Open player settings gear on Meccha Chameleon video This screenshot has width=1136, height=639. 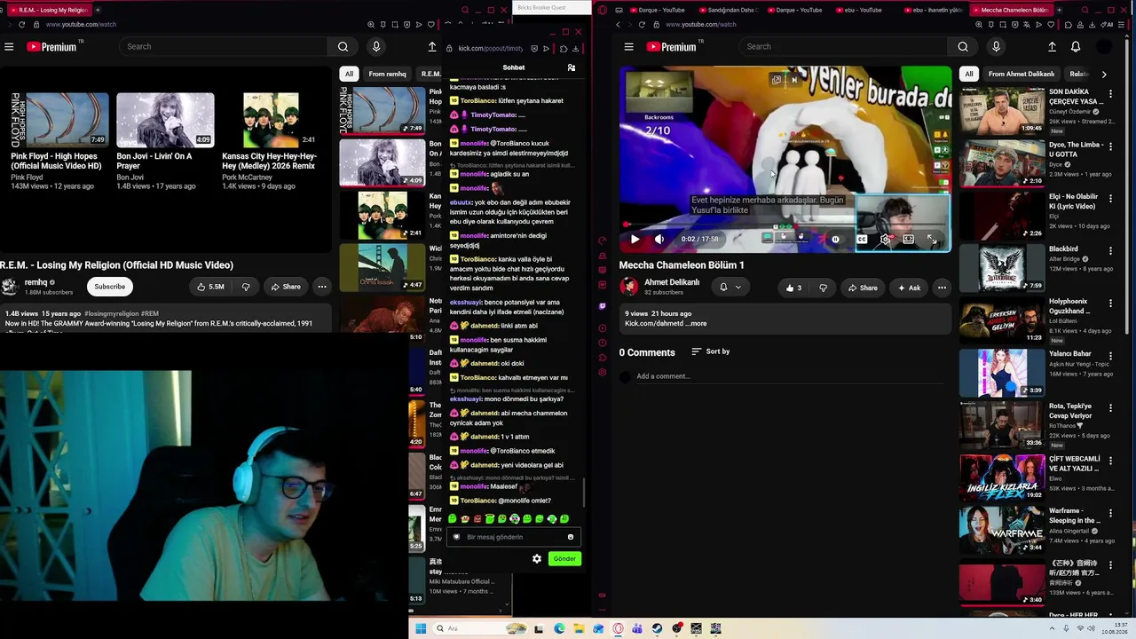(x=885, y=239)
